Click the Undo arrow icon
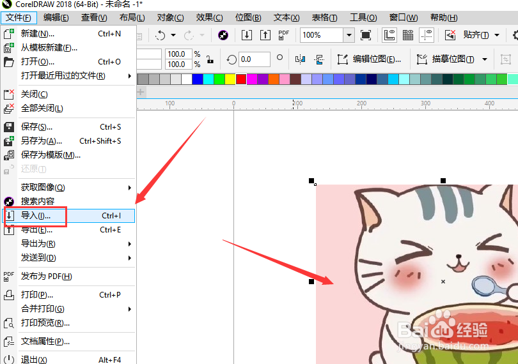The image size is (518, 364). click(161, 35)
